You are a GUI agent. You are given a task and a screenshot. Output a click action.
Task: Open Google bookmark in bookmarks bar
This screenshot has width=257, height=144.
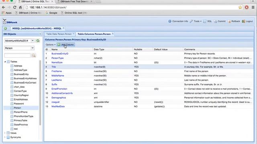click(x=51, y=13)
